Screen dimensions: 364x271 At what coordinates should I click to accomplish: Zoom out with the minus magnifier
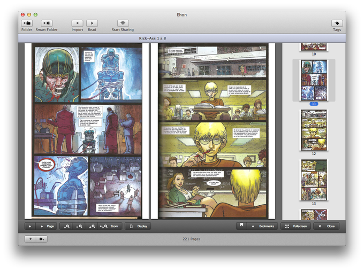coord(66,226)
